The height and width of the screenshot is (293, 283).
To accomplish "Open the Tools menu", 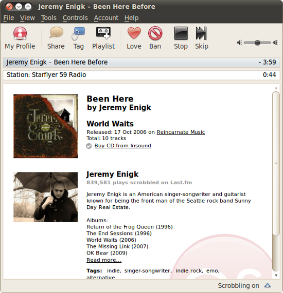I will pyautogui.click(x=49, y=18).
